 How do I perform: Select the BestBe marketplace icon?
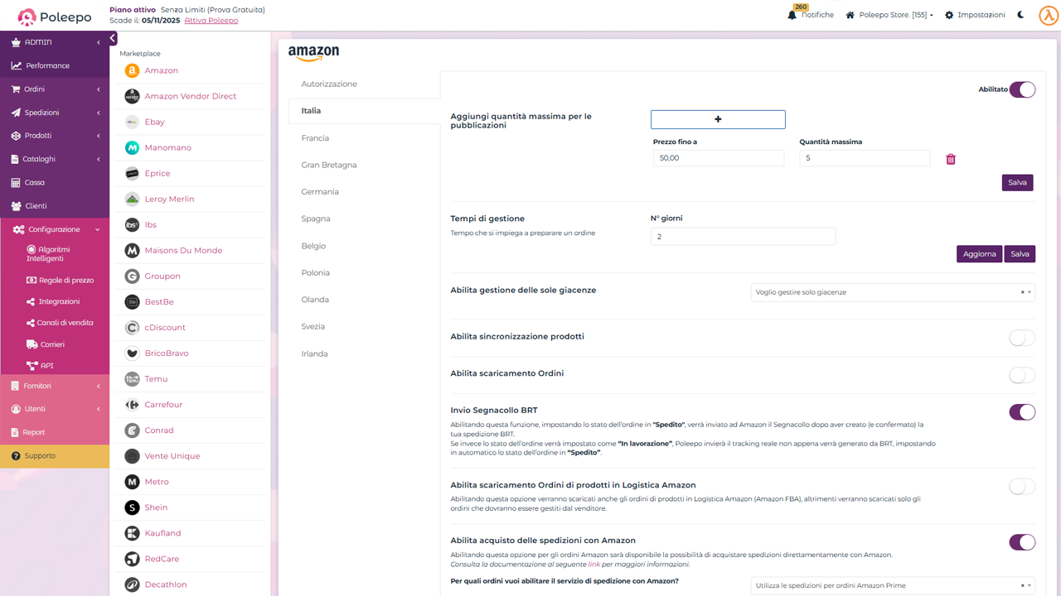coord(132,301)
